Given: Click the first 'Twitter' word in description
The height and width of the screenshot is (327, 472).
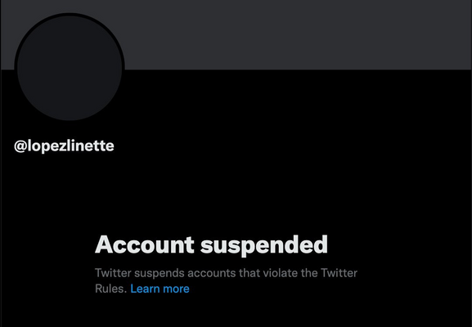Looking at the screenshot, I should click(113, 273).
